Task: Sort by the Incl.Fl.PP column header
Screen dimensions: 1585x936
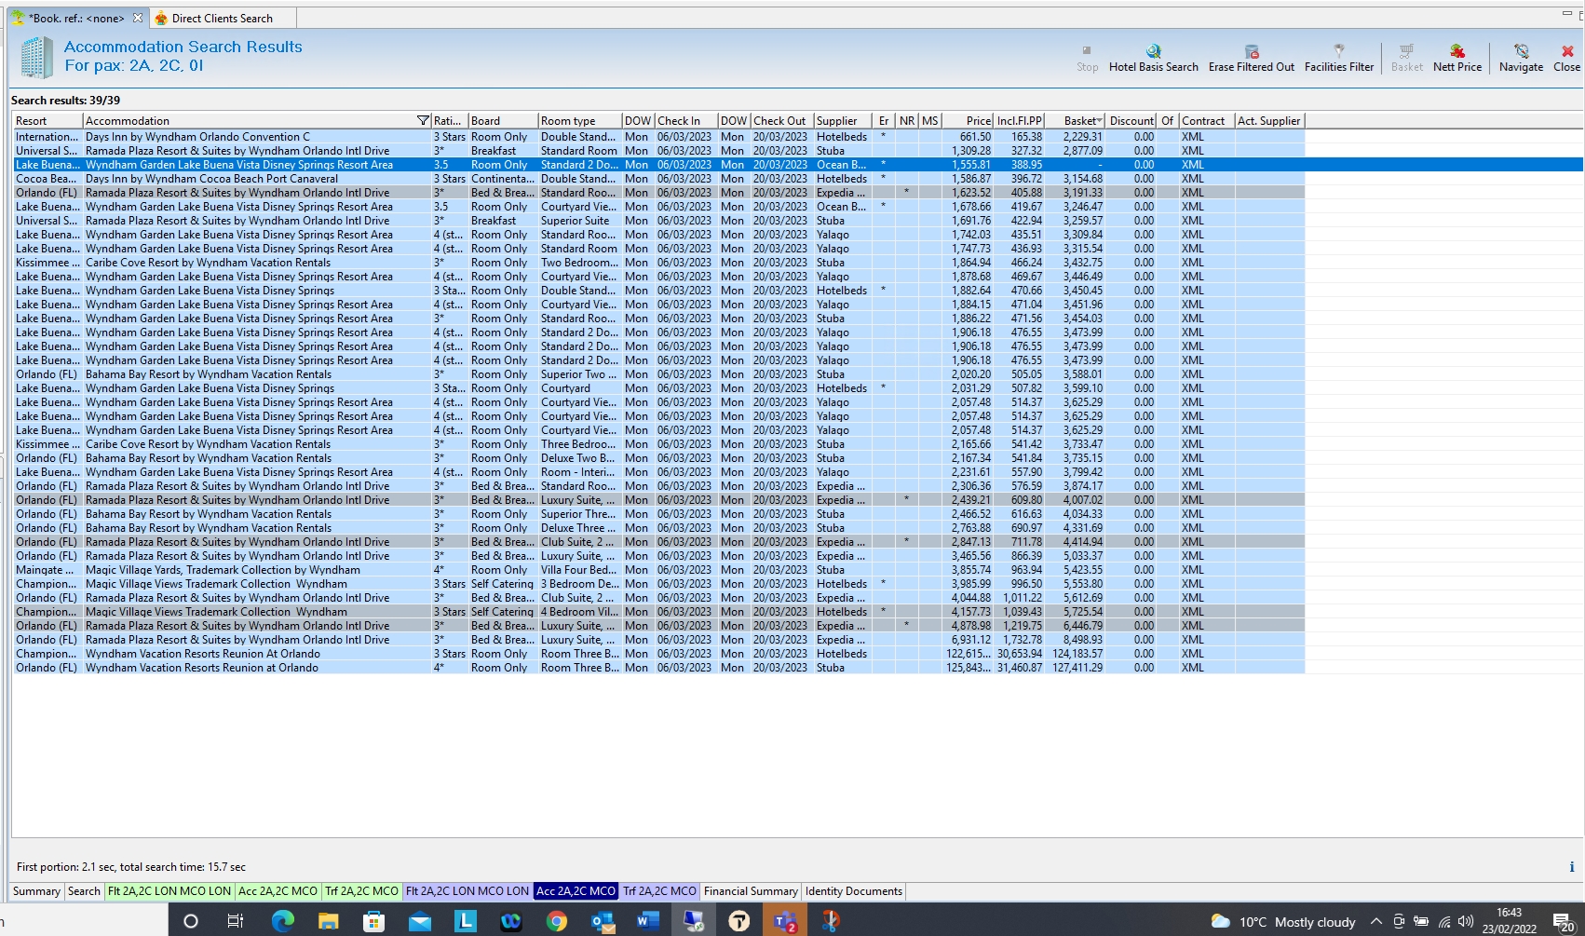Action: click(x=1019, y=121)
